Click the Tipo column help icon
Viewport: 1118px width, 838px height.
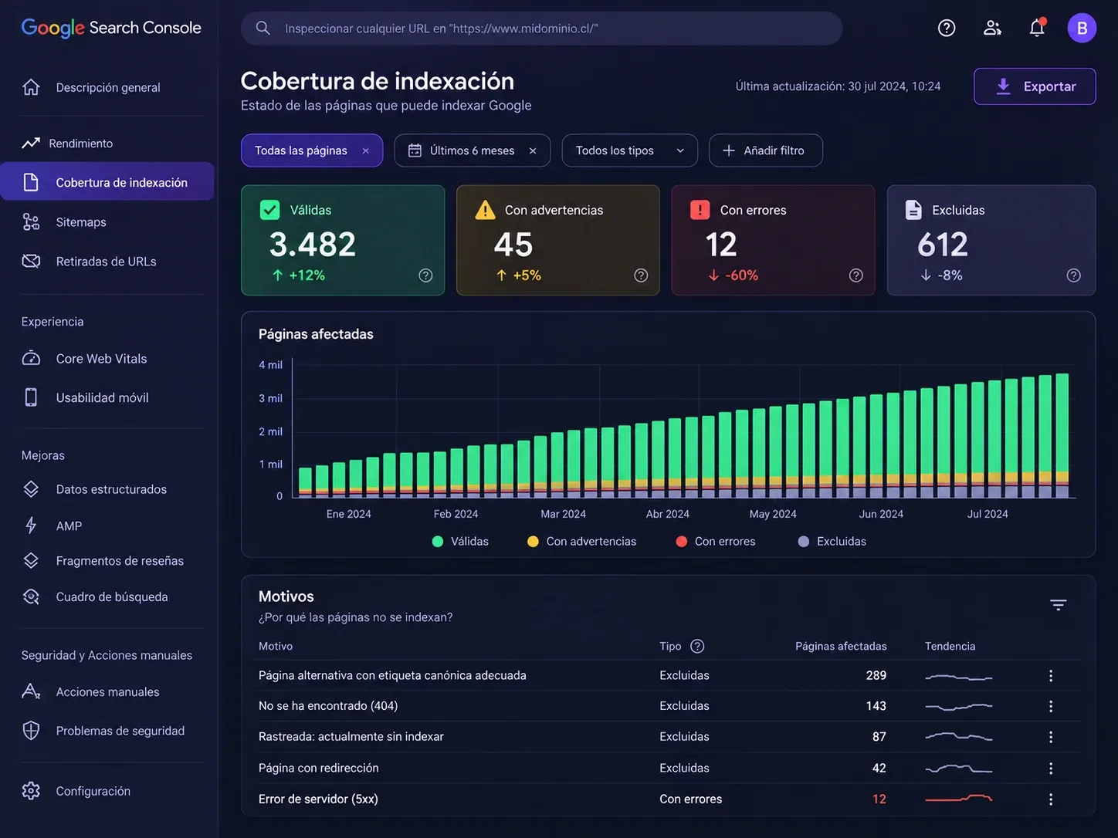(x=697, y=647)
